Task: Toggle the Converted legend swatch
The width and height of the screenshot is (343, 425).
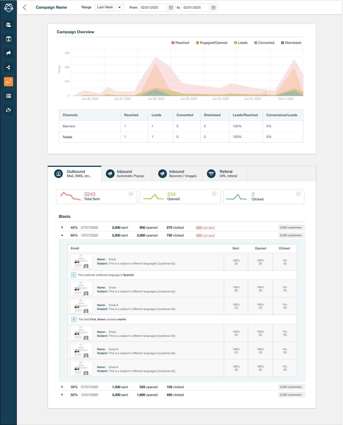Action: click(x=256, y=43)
